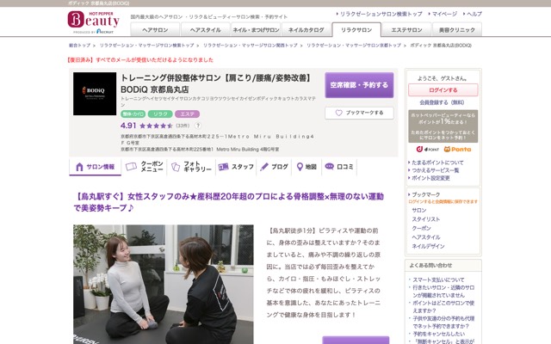551x344 pixels.
Task: Open スマート支払いについて FAQ link
Action: point(438,279)
